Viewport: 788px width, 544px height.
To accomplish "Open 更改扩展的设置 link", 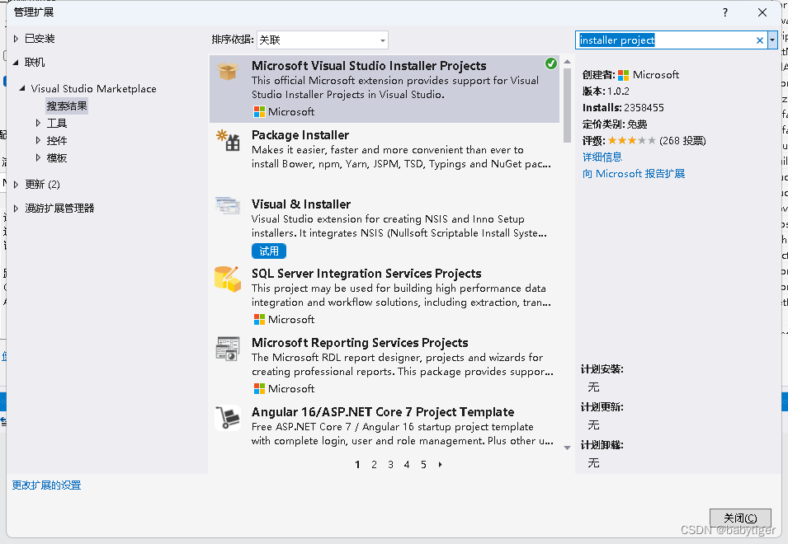I will (x=47, y=485).
